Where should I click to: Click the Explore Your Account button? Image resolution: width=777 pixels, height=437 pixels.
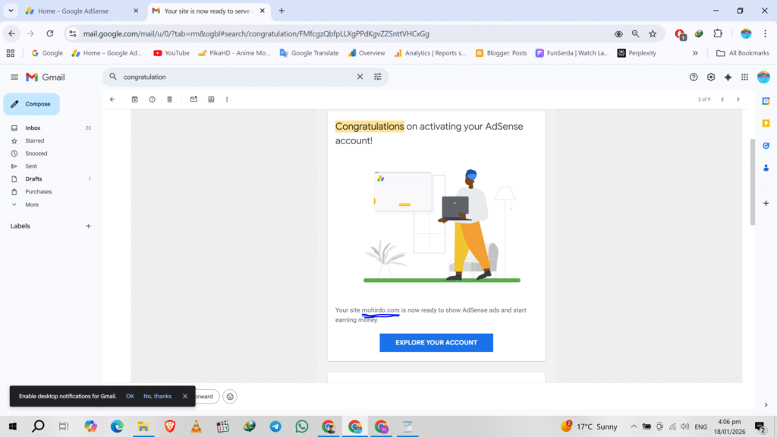click(436, 343)
